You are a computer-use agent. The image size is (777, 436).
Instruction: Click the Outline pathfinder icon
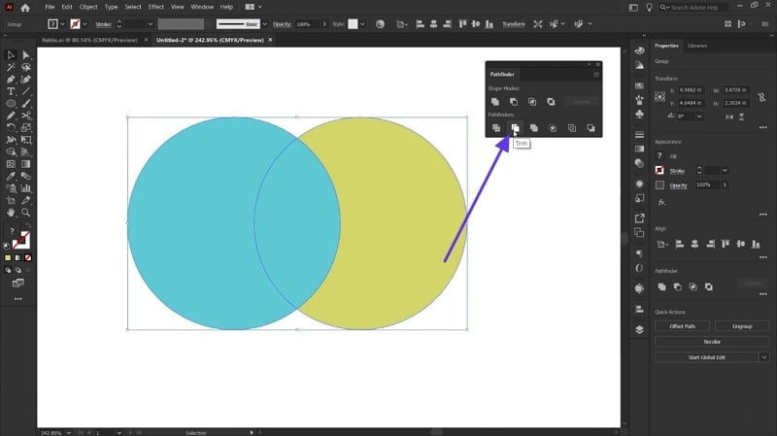(572, 128)
